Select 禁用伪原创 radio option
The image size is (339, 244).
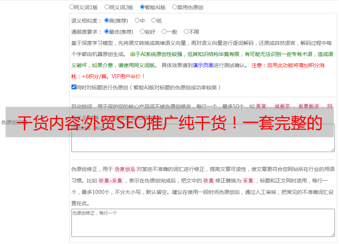[175, 7]
